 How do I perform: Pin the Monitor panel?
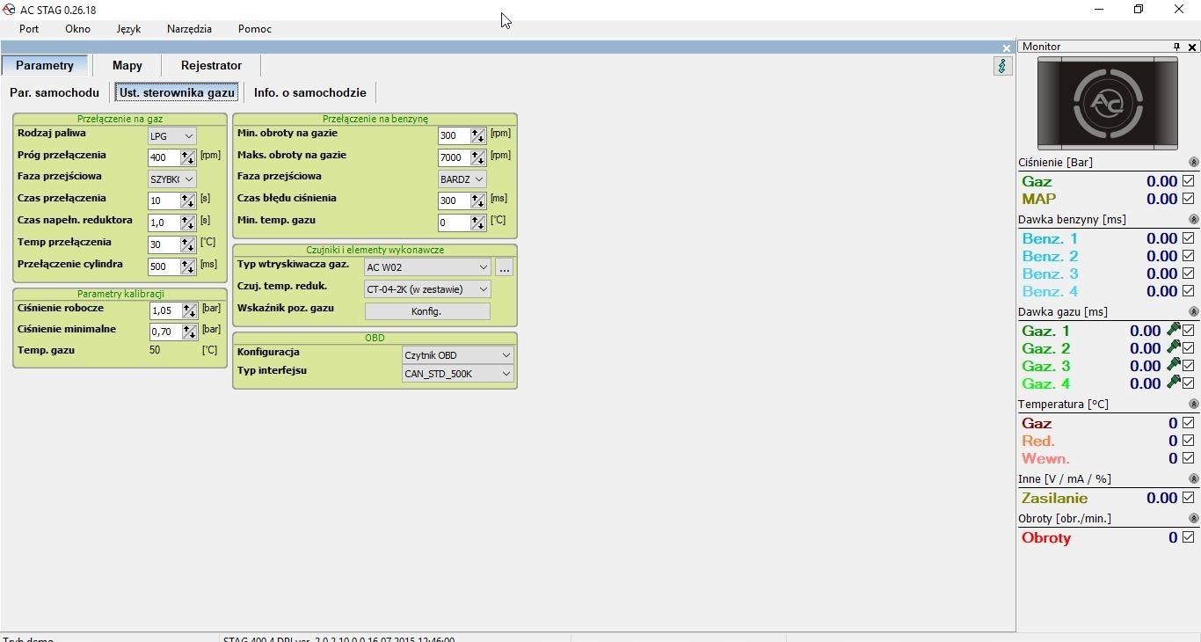pyautogui.click(x=1176, y=47)
